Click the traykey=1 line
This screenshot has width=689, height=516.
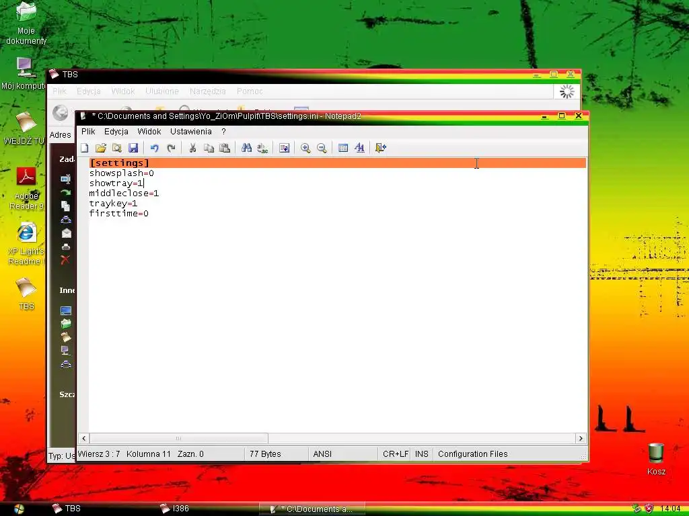pos(113,203)
